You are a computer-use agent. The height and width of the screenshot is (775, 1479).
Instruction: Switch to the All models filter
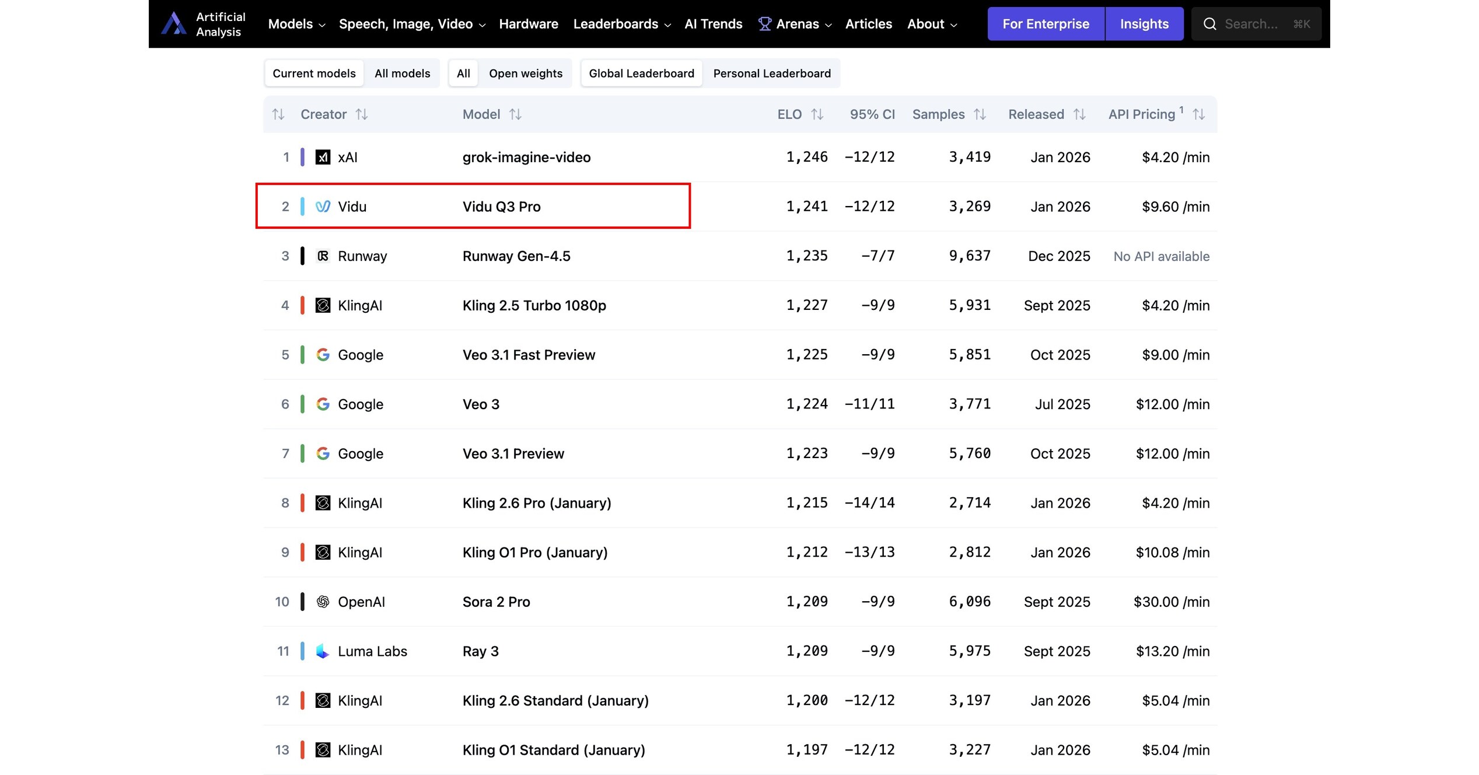[x=402, y=73]
